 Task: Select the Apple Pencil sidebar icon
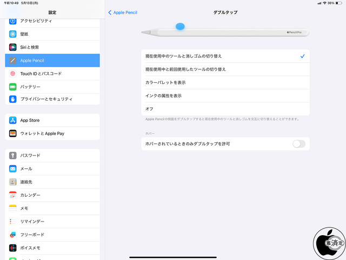point(13,60)
